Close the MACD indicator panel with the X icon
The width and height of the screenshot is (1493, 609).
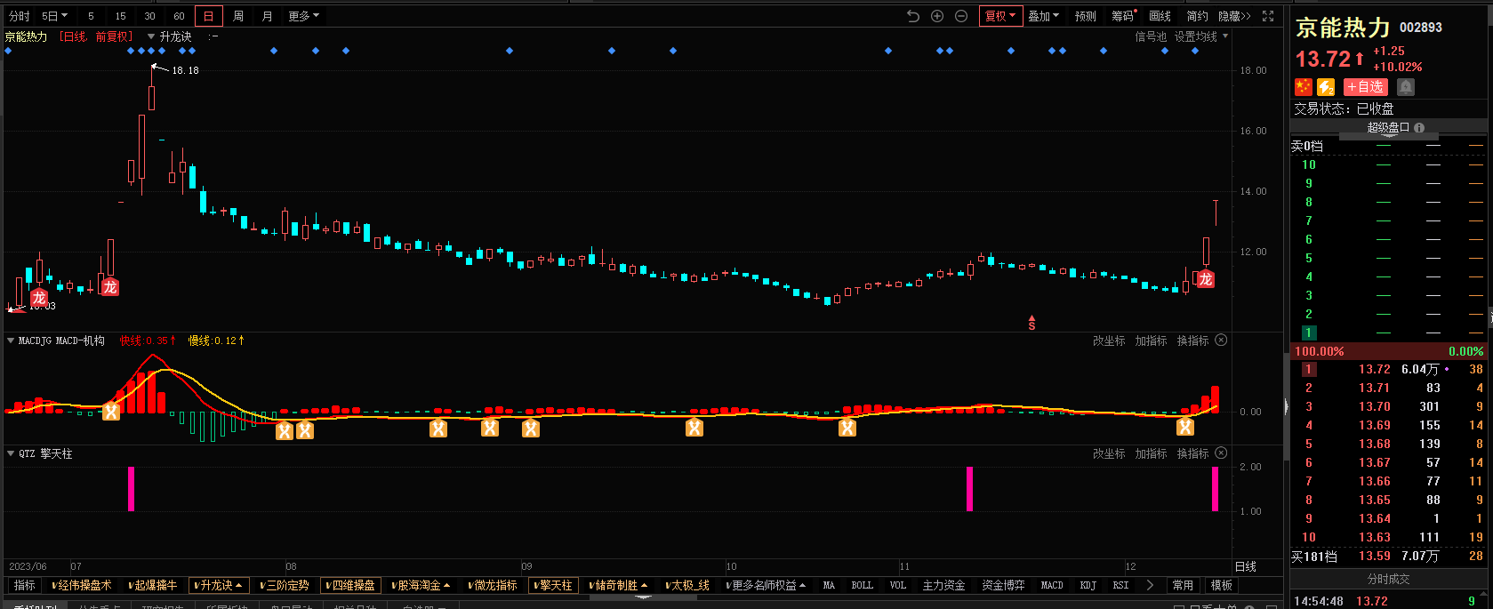(1221, 341)
